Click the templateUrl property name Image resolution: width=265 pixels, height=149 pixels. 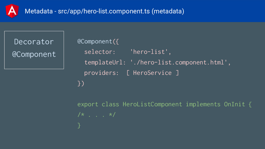click(x=105, y=63)
